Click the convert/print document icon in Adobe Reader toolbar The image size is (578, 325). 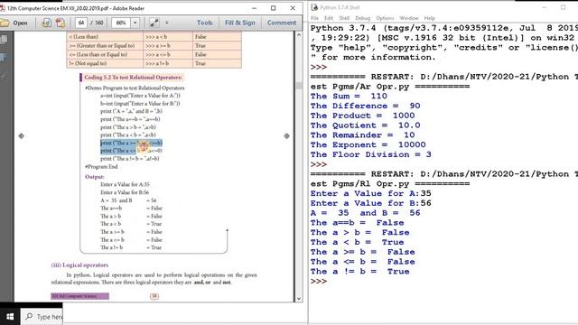[x=46, y=23]
